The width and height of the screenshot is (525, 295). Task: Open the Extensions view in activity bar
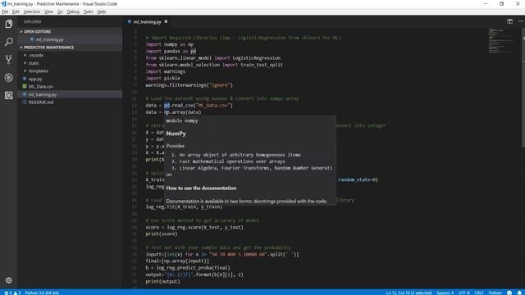coord(9,95)
